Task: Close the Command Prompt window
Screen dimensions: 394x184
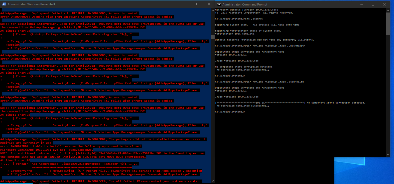Action: click(384, 4)
